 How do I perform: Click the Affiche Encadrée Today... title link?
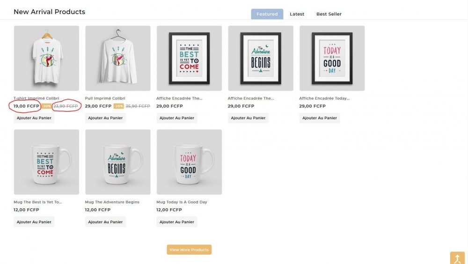pos(324,98)
